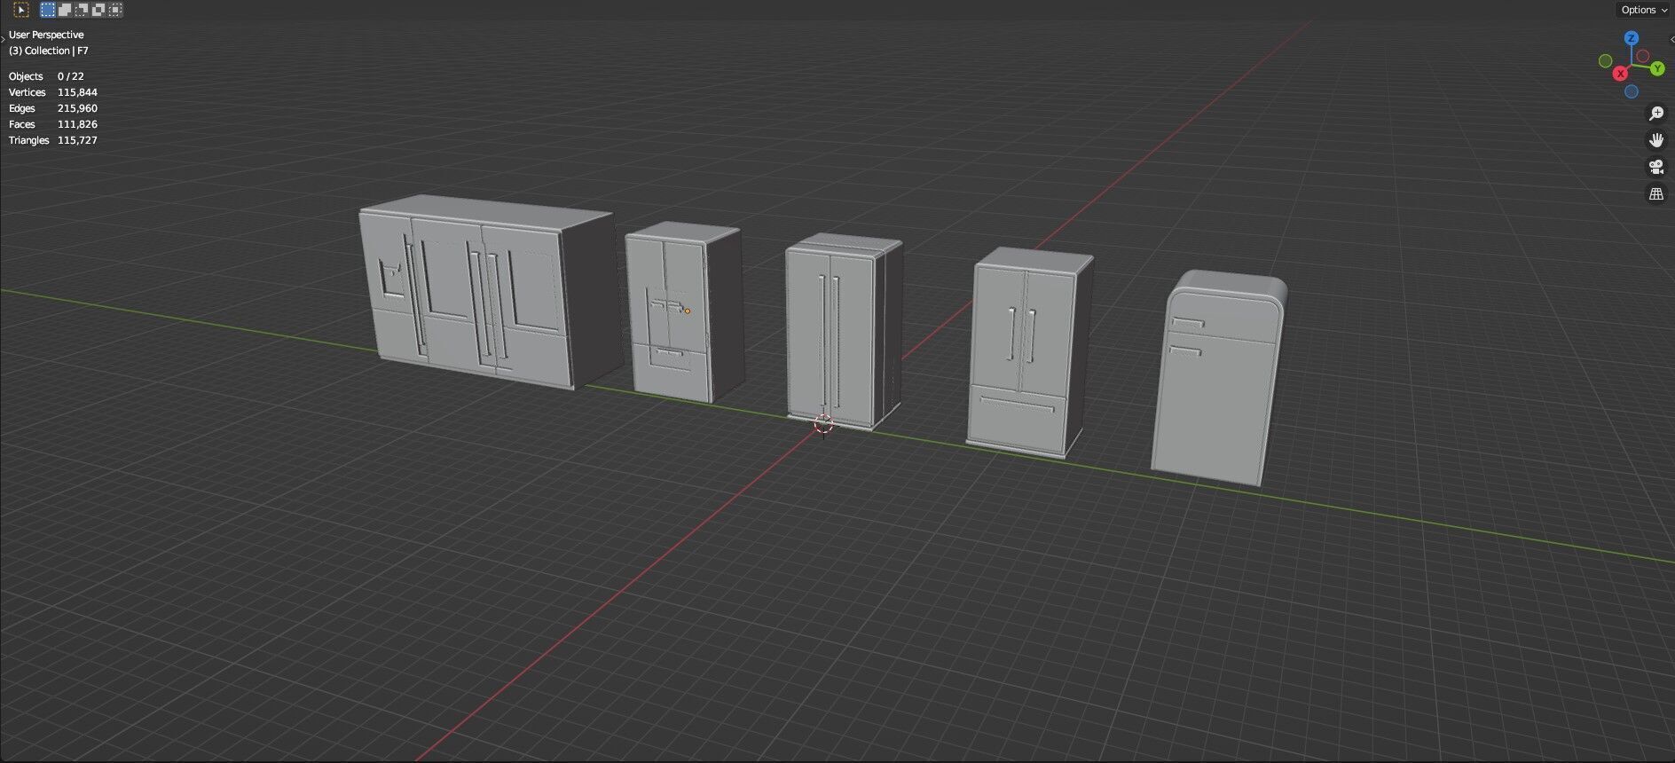Click the negative X axis gizmo circle
This screenshot has width=1675, height=763.
click(x=1642, y=56)
